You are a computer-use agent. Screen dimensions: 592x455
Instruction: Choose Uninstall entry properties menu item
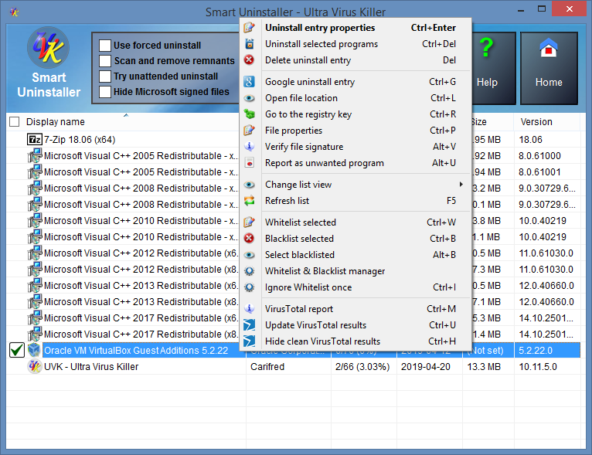coord(357,28)
